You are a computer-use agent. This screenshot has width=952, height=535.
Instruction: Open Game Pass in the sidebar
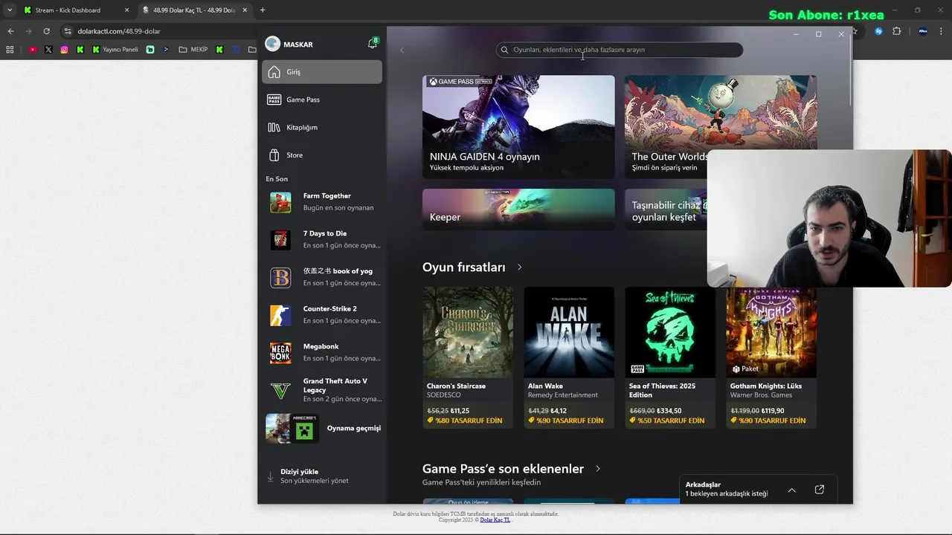click(322, 100)
